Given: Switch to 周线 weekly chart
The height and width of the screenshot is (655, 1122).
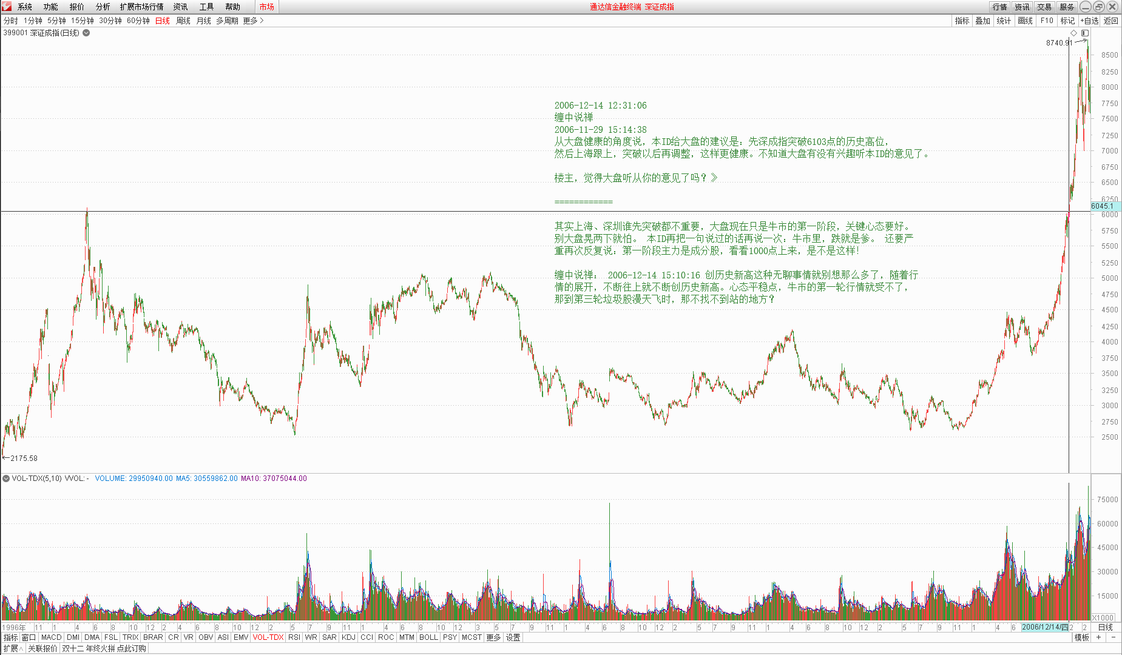Looking at the screenshot, I should (x=183, y=20).
